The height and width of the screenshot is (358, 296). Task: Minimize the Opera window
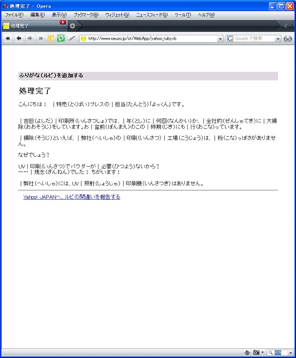pyautogui.click(x=272, y=6)
